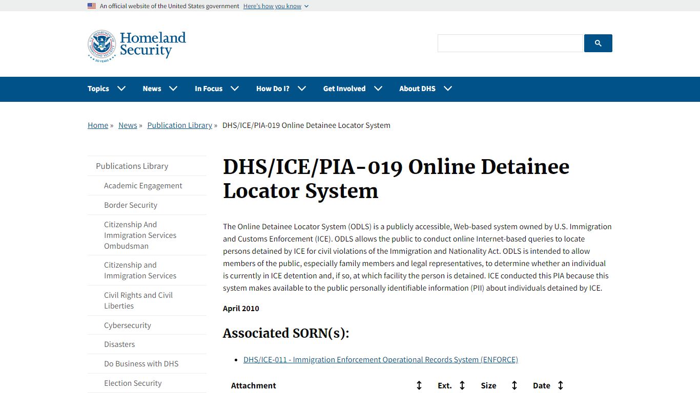700x393 pixels.
Task: Go to News breadcrumb link
Action: pyautogui.click(x=128, y=125)
